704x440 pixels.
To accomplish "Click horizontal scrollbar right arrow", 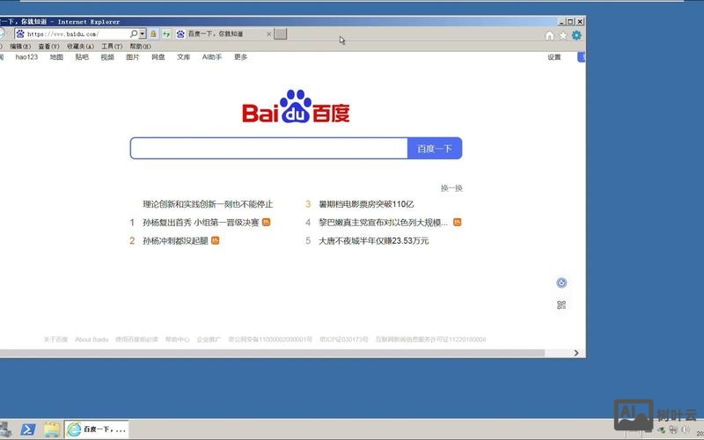I will click(x=576, y=354).
